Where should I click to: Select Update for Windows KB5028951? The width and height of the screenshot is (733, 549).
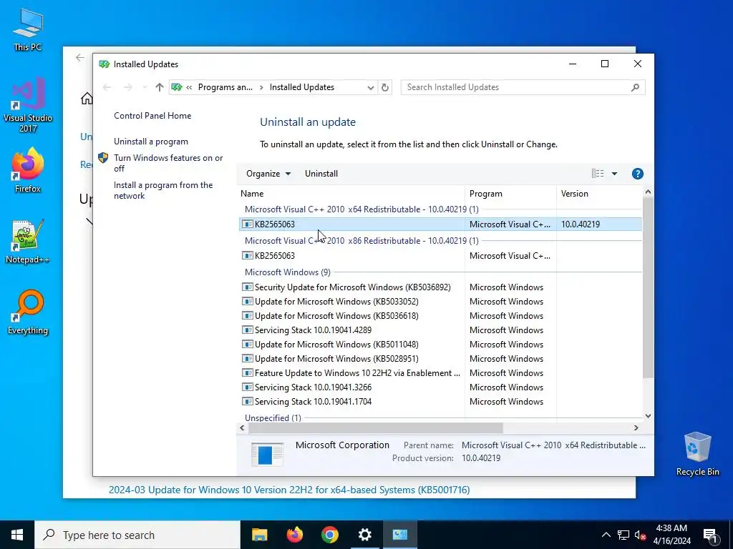[x=440, y=359]
